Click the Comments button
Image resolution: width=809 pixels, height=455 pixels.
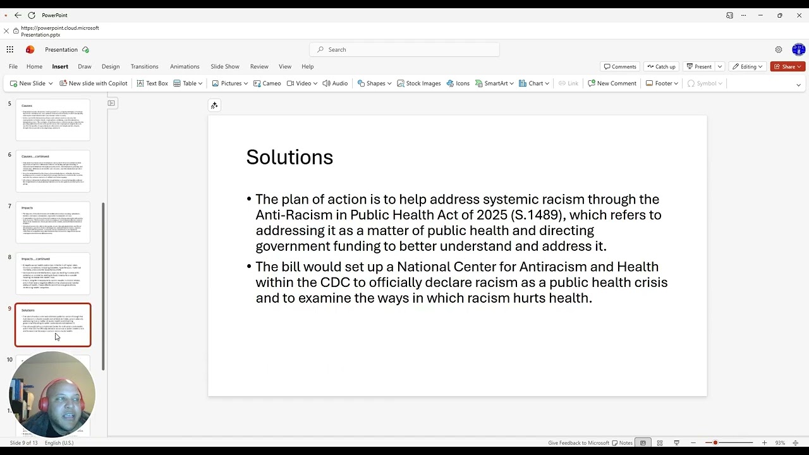click(619, 66)
